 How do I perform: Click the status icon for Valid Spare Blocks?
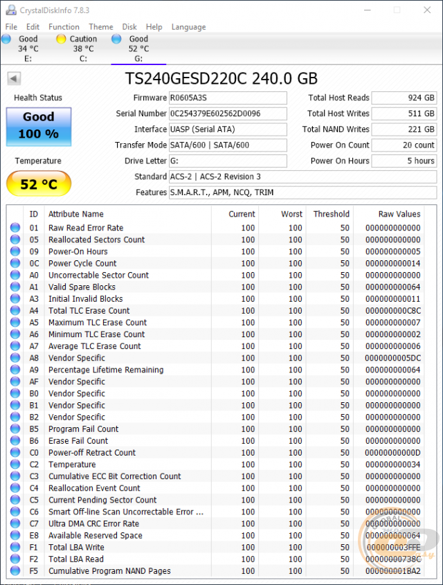coord(15,287)
